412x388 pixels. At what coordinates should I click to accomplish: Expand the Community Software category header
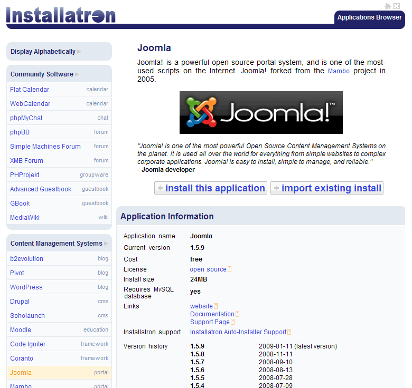59,74
